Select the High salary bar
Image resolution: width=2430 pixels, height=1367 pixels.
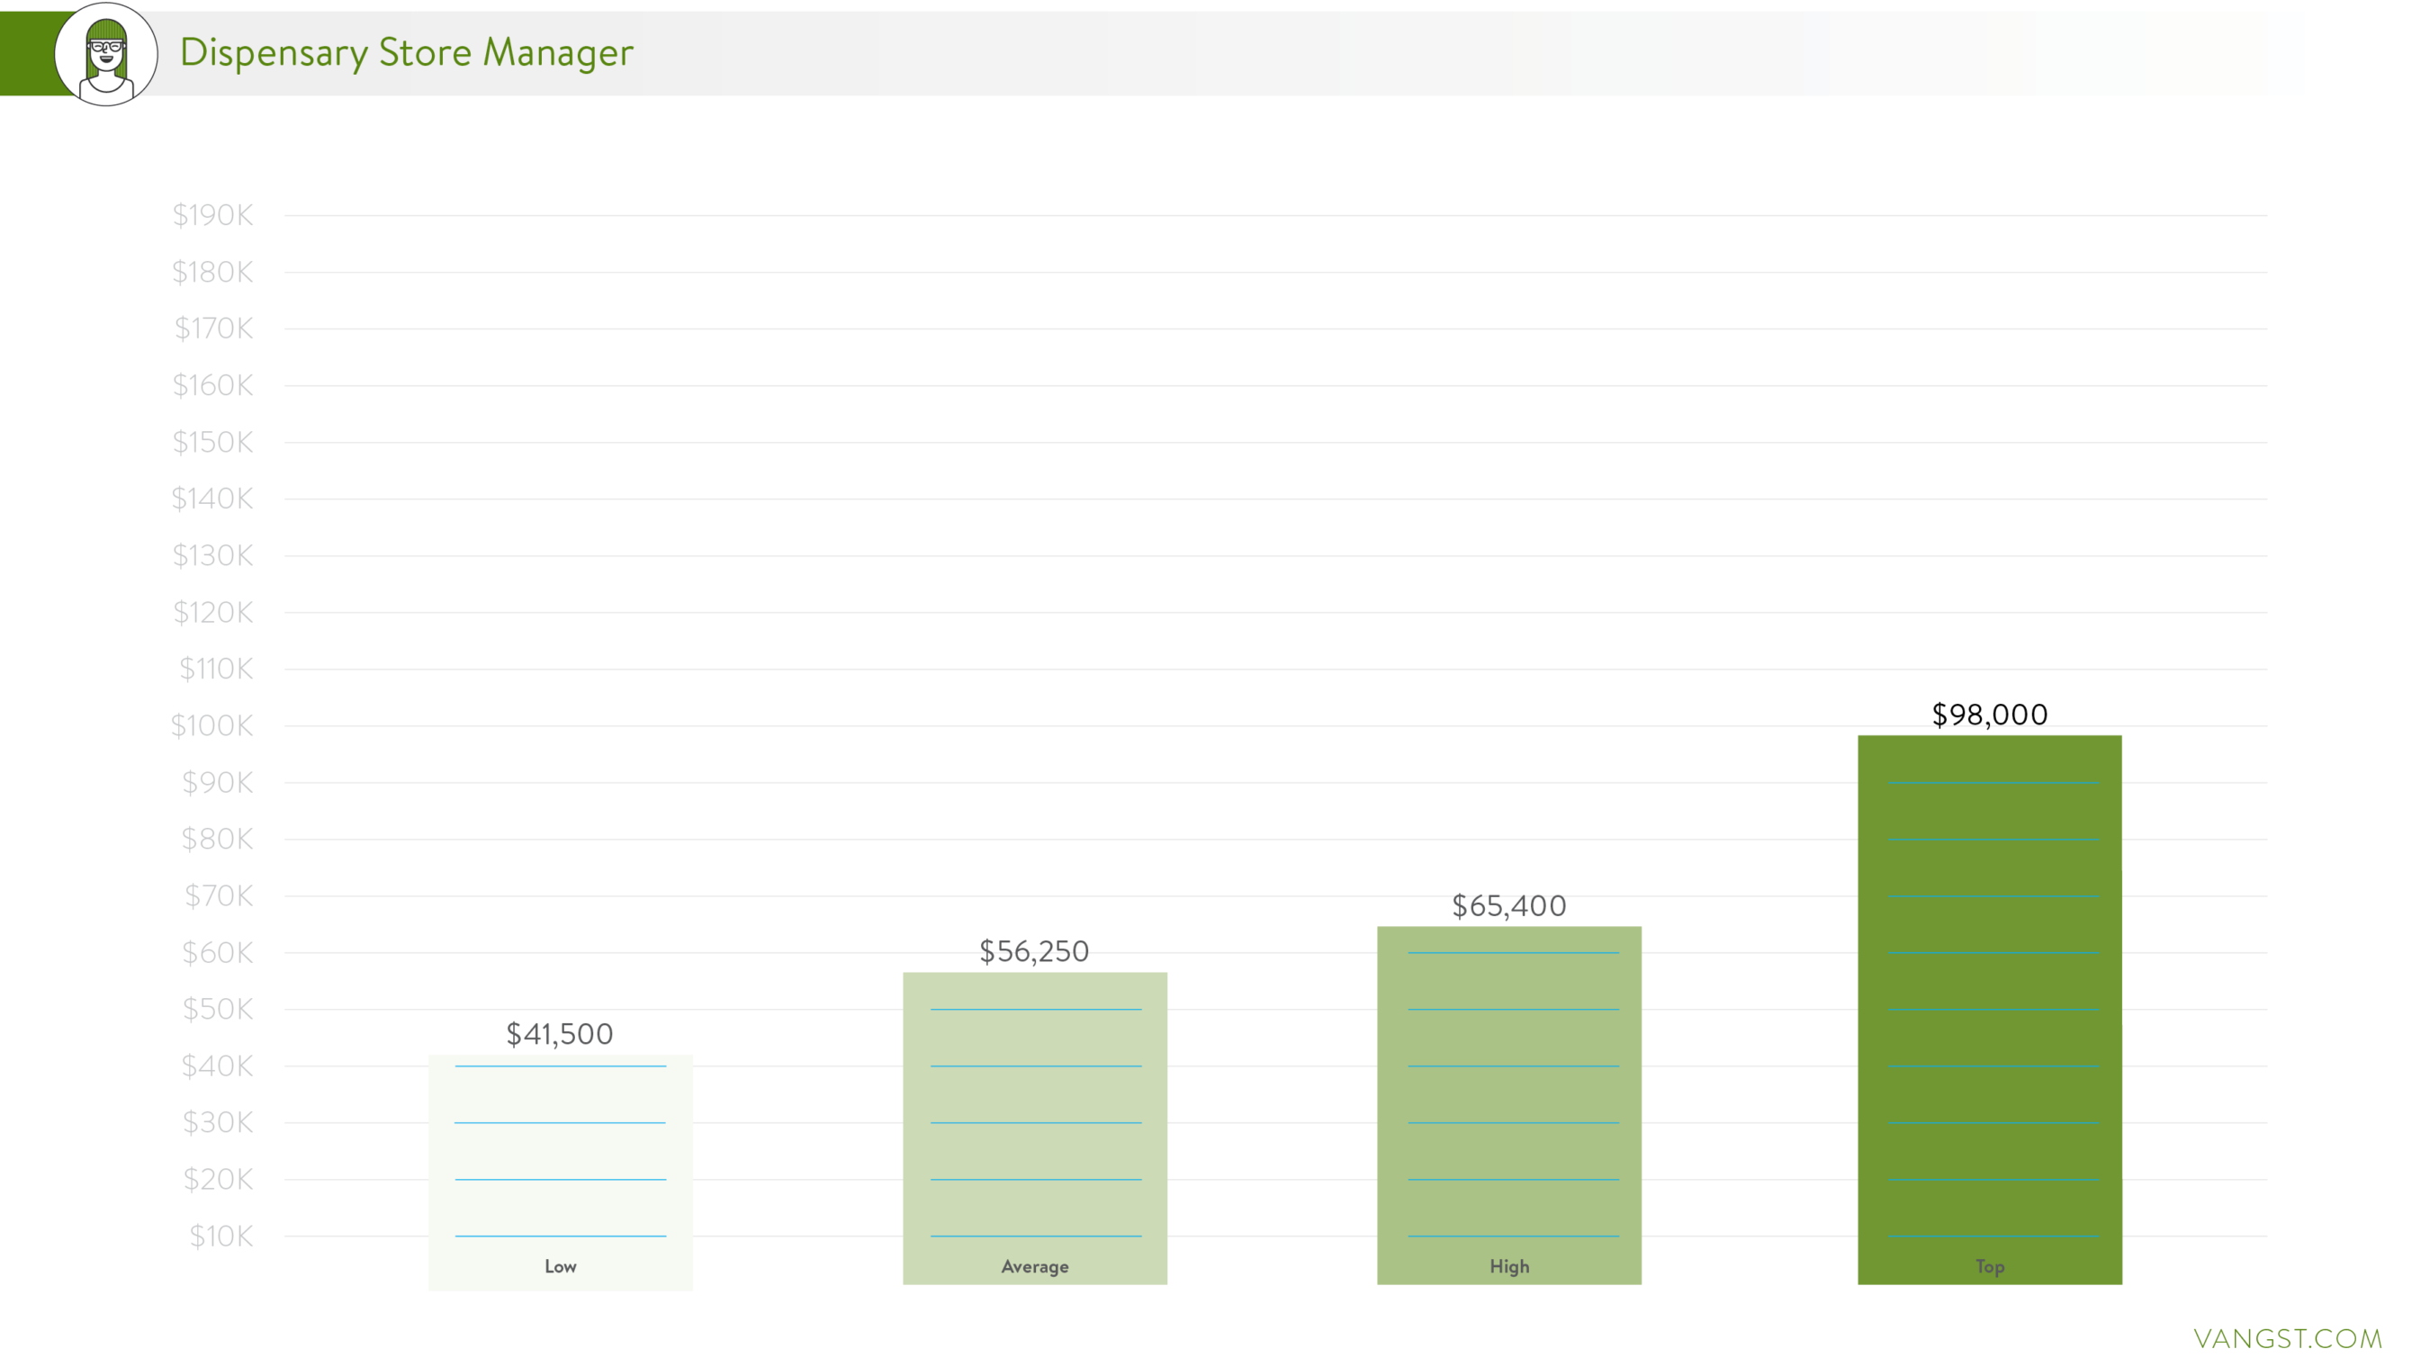click(x=1508, y=1094)
